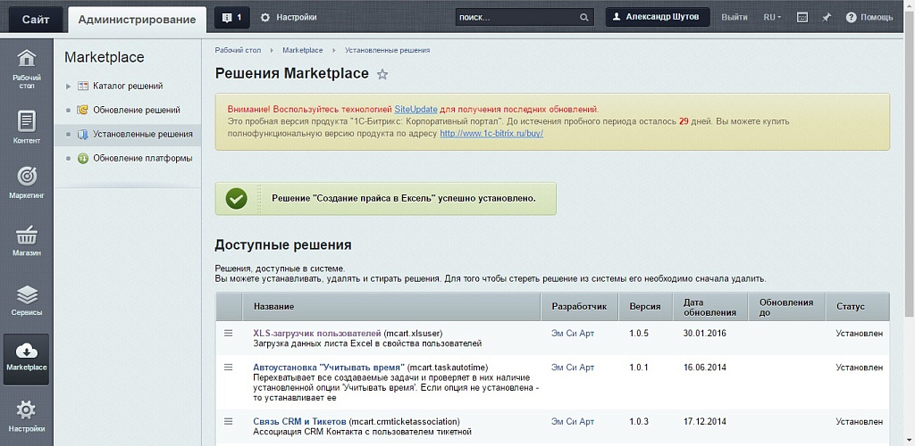Open the Сервисы sidebar section
This screenshot has width=915, height=446.
tap(27, 301)
